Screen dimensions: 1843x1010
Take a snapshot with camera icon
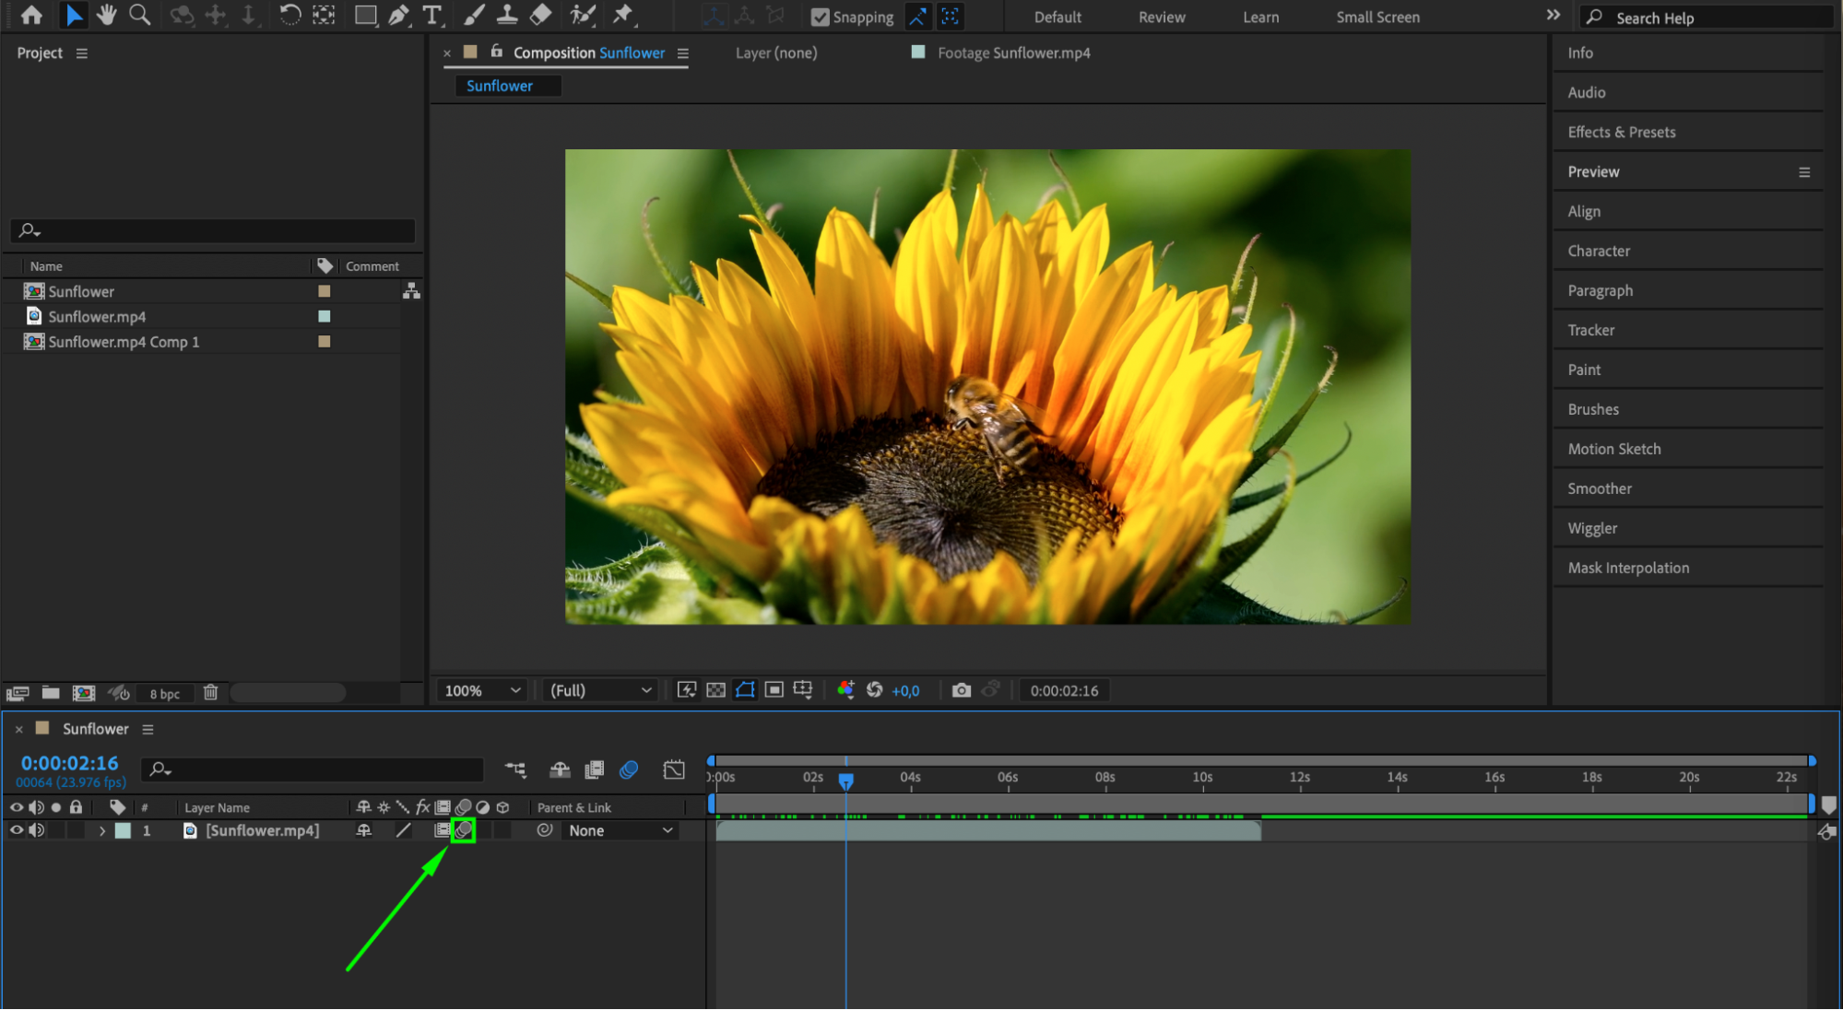click(961, 690)
